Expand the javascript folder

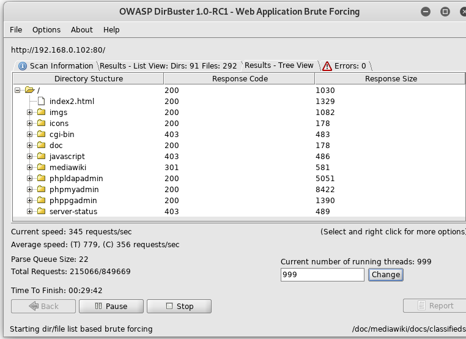click(x=29, y=156)
